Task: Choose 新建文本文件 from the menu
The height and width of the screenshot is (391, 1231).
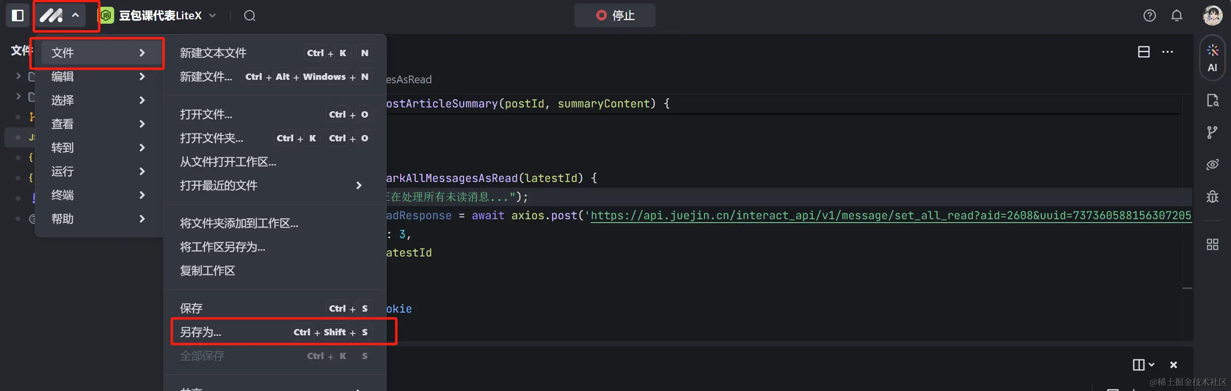Action: pos(275,53)
